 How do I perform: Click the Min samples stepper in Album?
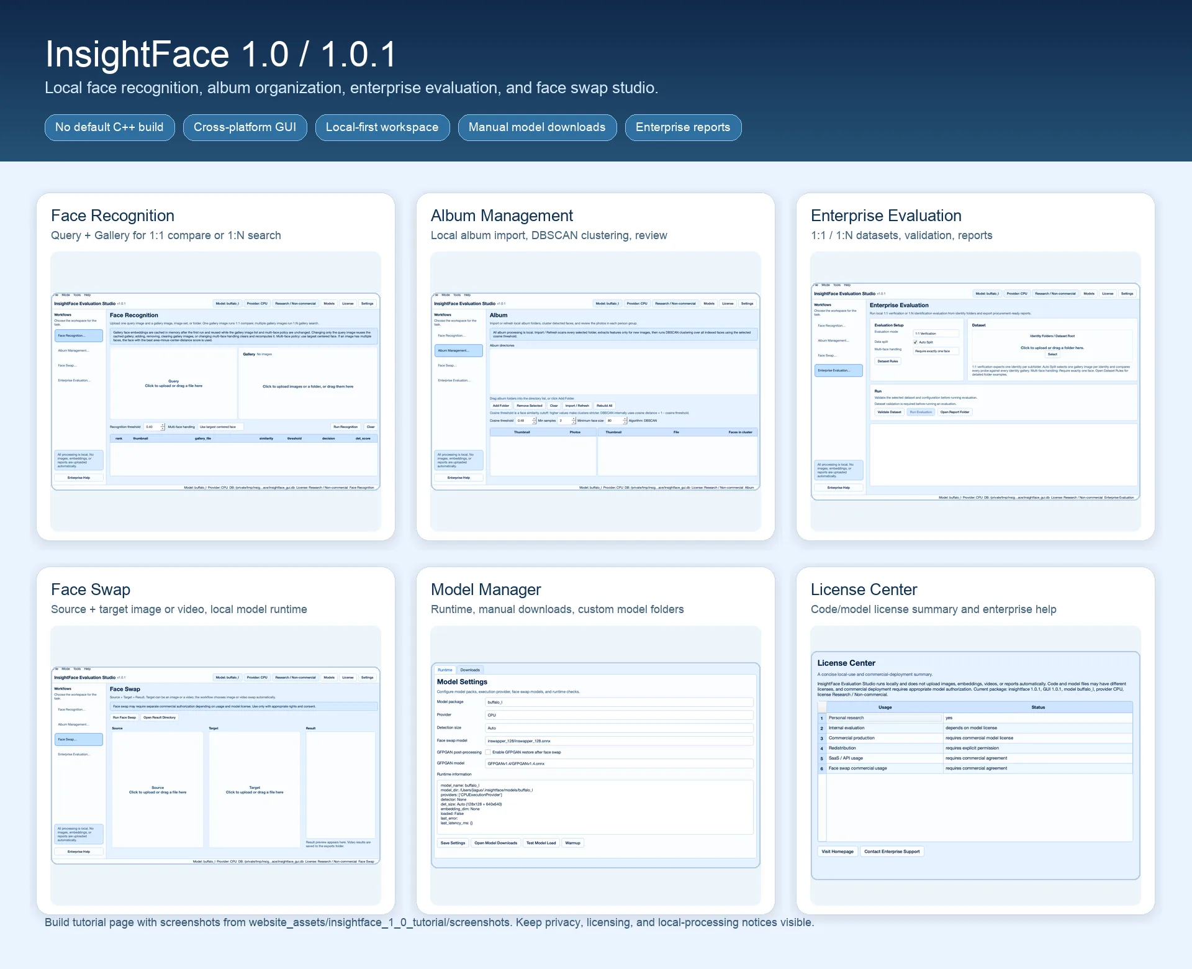pyautogui.click(x=567, y=421)
